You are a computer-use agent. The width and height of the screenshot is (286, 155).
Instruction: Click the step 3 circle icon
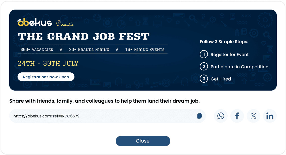pos(204,79)
